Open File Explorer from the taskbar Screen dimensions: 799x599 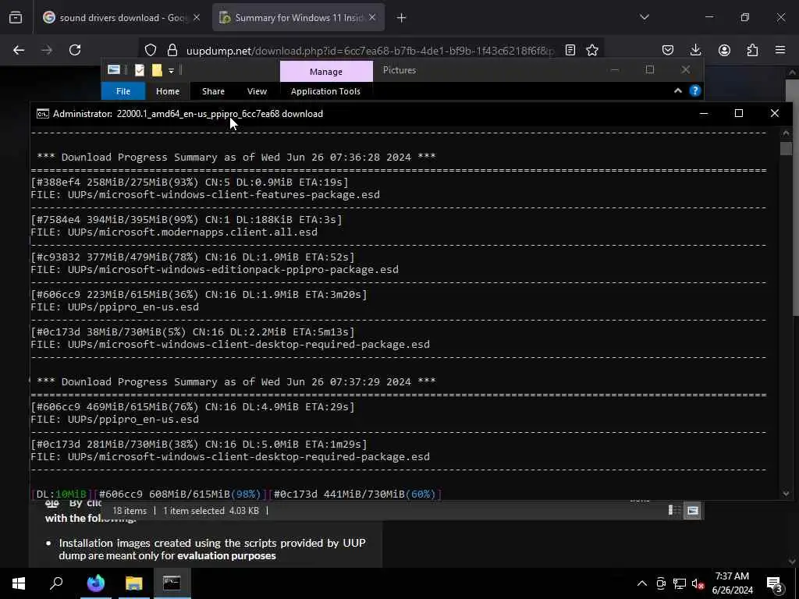[x=133, y=583]
